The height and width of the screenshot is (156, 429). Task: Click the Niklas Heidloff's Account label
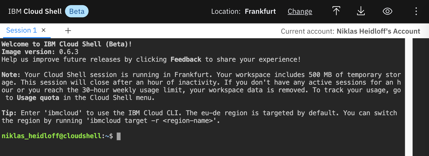point(378,31)
